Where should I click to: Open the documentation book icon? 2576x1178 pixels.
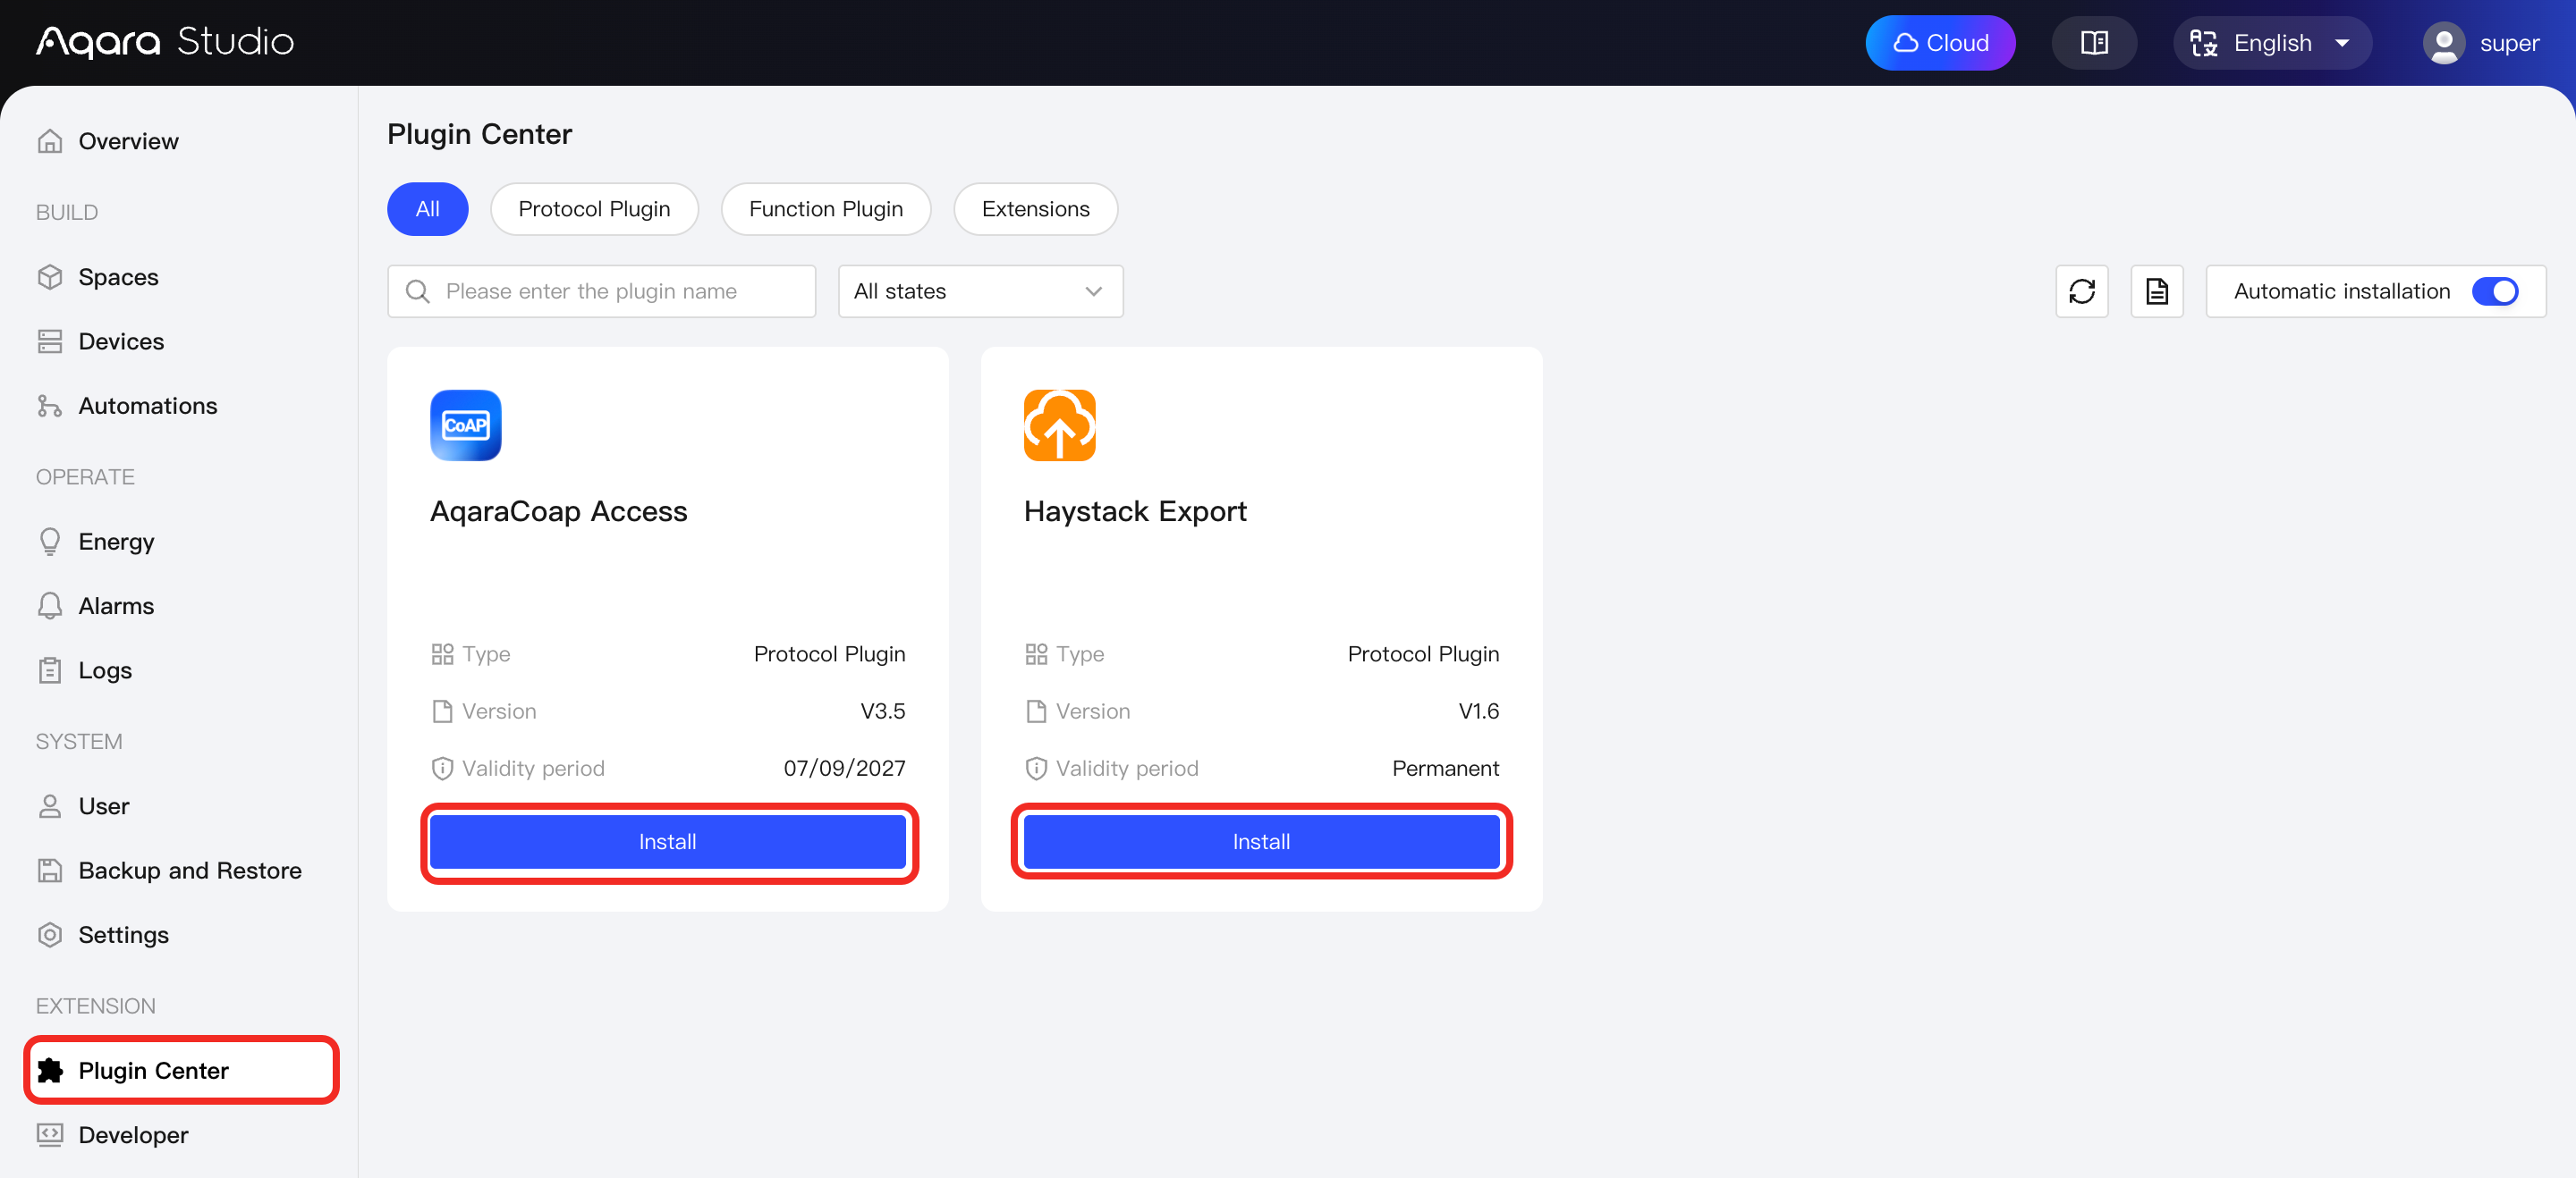pyautogui.click(x=2094, y=43)
